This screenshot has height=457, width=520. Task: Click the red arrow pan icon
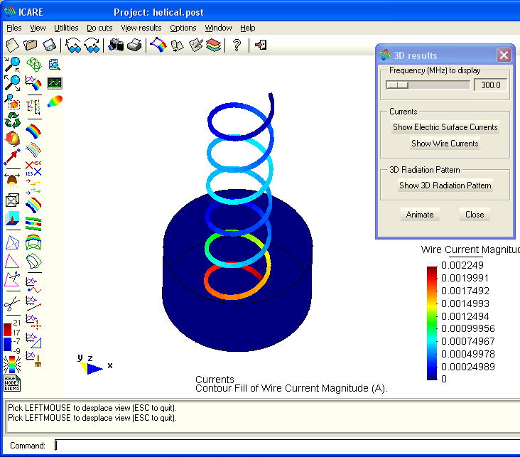click(x=12, y=157)
